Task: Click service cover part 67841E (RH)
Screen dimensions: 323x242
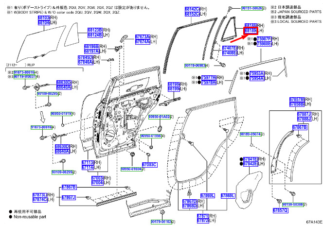Action: 251,159
